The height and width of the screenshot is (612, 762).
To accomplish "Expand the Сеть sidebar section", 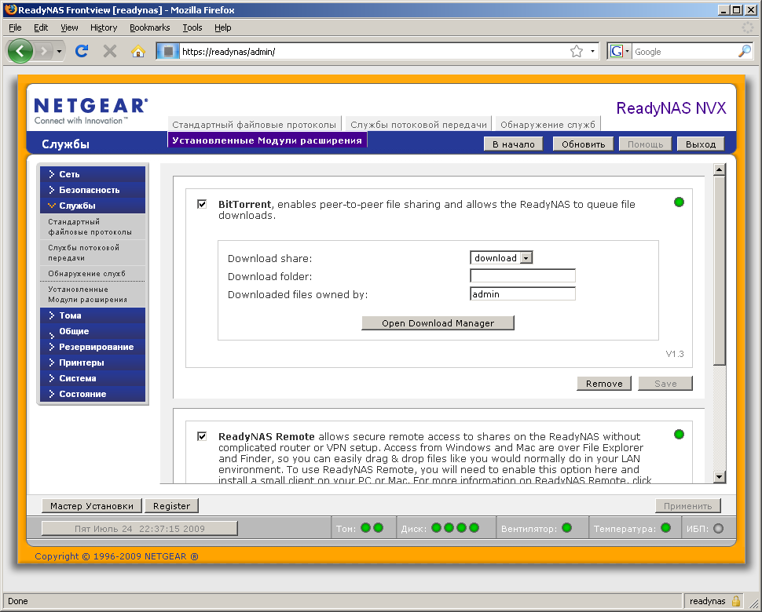I will 93,174.
